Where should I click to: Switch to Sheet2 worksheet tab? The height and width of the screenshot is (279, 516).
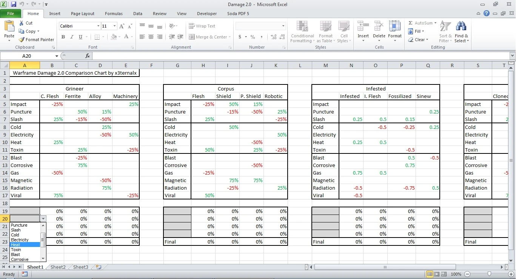58,267
